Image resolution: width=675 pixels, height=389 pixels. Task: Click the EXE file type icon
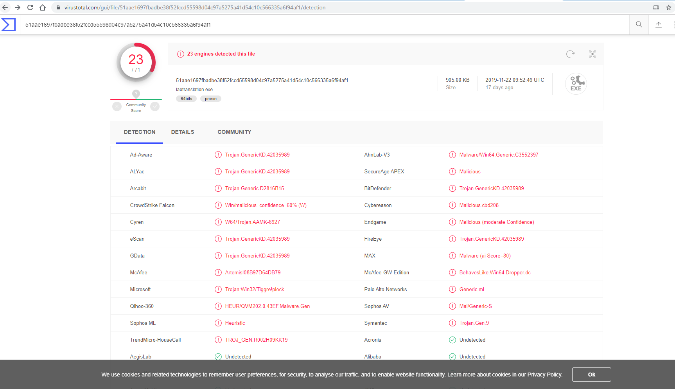click(576, 84)
